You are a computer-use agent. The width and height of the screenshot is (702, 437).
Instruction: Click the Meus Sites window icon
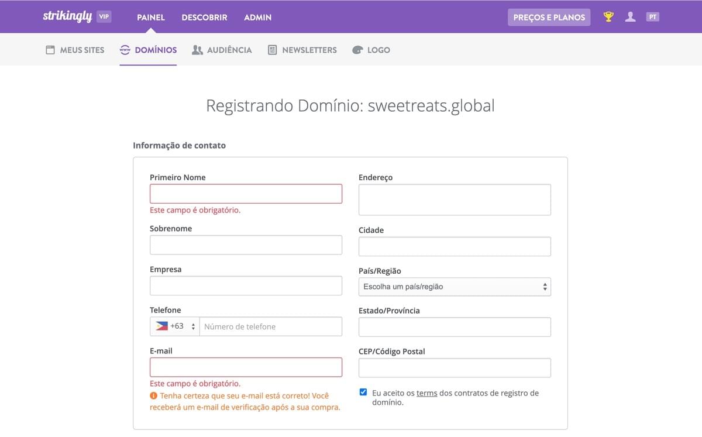click(50, 50)
